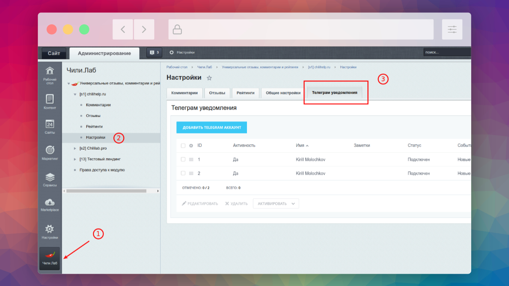
Task: Open Рабочий стол in the left sidebar
Action: coord(50,75)
